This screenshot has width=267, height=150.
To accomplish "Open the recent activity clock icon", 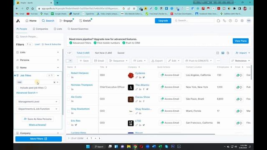I will pyautogui.click(x=230, y=20).
